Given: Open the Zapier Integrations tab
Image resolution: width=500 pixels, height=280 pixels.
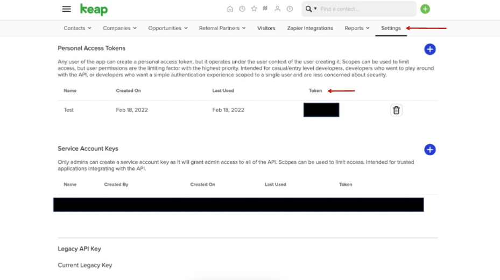Looking at the screenshot, I should pyautogui.click(x=310, y=28).
